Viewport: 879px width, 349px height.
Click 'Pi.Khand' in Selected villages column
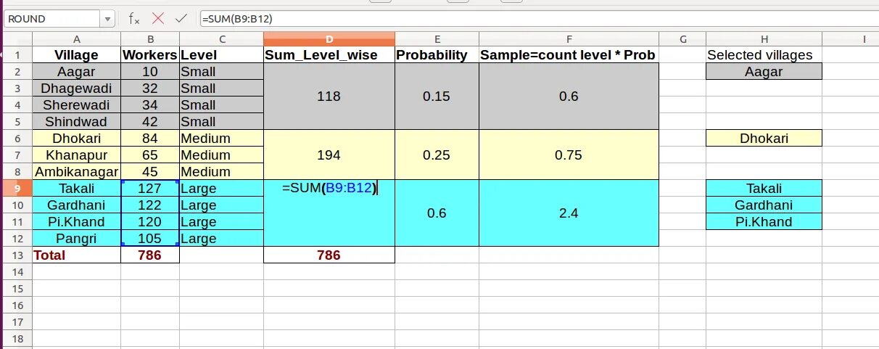pos(764,222)
